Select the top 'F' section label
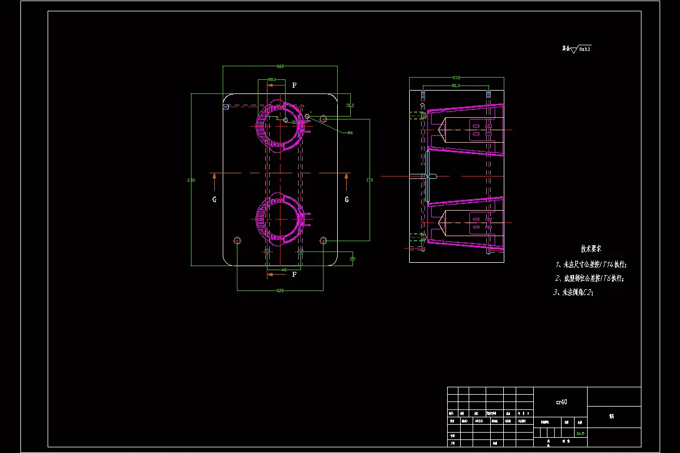Screen dimensions: 680x453 click(294, 86)
